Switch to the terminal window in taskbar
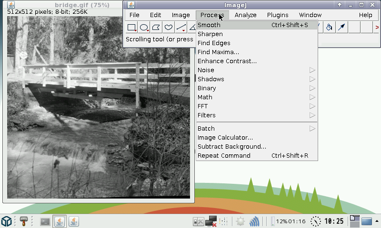Screen dimensions: 381x228 45,221
